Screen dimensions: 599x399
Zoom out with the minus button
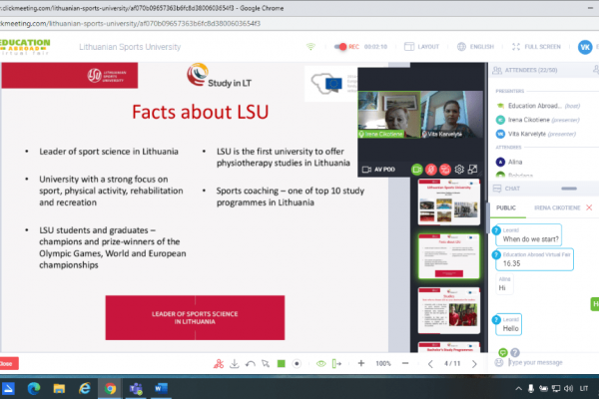coord(405,363)
